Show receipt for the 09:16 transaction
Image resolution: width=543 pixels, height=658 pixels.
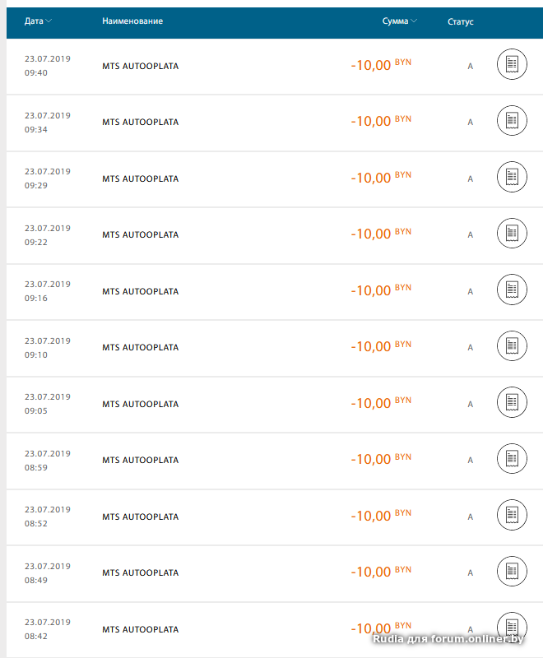(512, 290)
